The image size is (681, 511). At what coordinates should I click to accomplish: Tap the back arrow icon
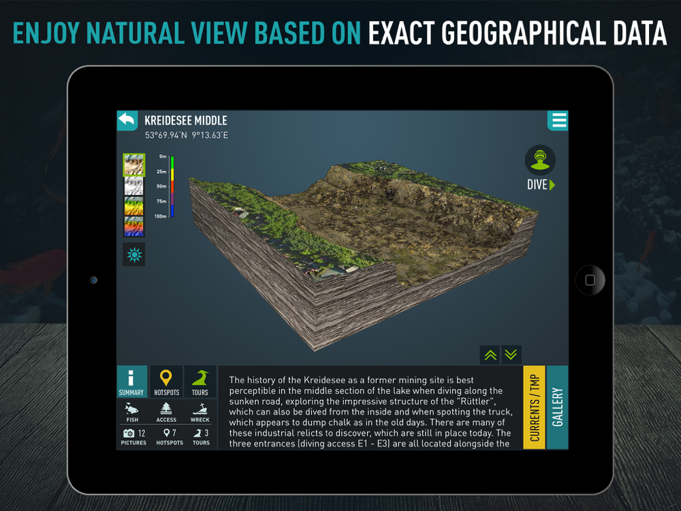(127, 121)
